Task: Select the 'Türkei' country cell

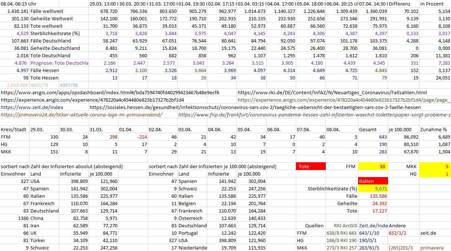Action: tap(38, 240)
